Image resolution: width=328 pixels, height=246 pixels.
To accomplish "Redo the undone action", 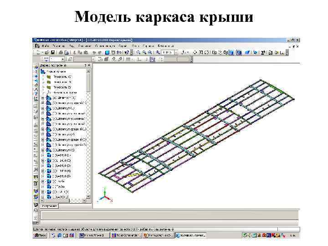I will click(100, 52).
